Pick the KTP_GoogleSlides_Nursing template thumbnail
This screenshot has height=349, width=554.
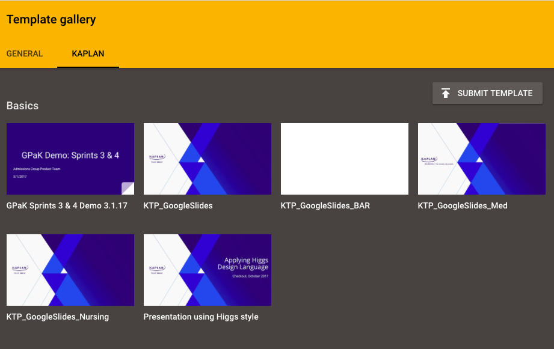pyautogui.click(x=70, y=270)
